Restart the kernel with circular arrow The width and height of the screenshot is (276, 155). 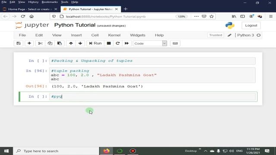[118, 43]
